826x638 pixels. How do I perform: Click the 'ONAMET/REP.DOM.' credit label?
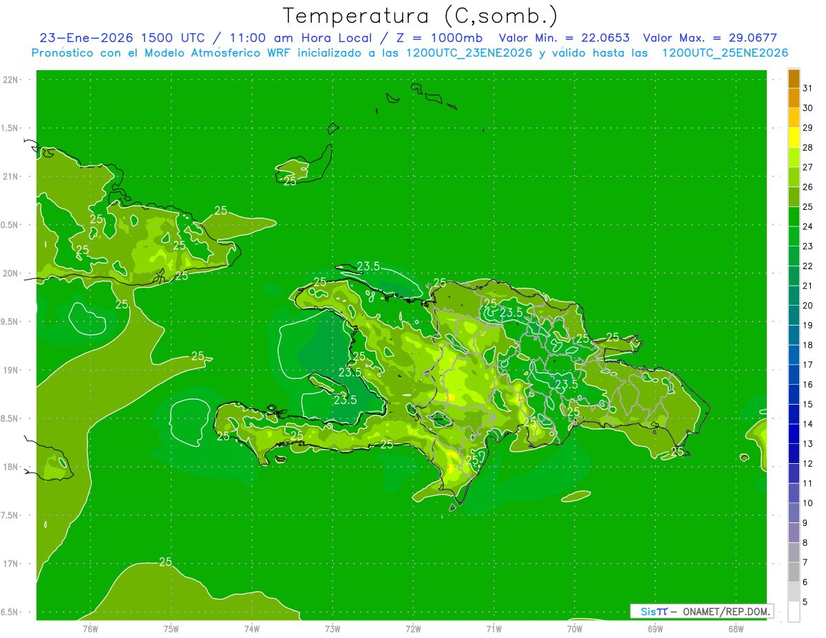pos(727,611)
